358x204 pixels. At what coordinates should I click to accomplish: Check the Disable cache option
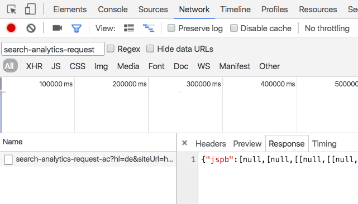click(234, 28)
